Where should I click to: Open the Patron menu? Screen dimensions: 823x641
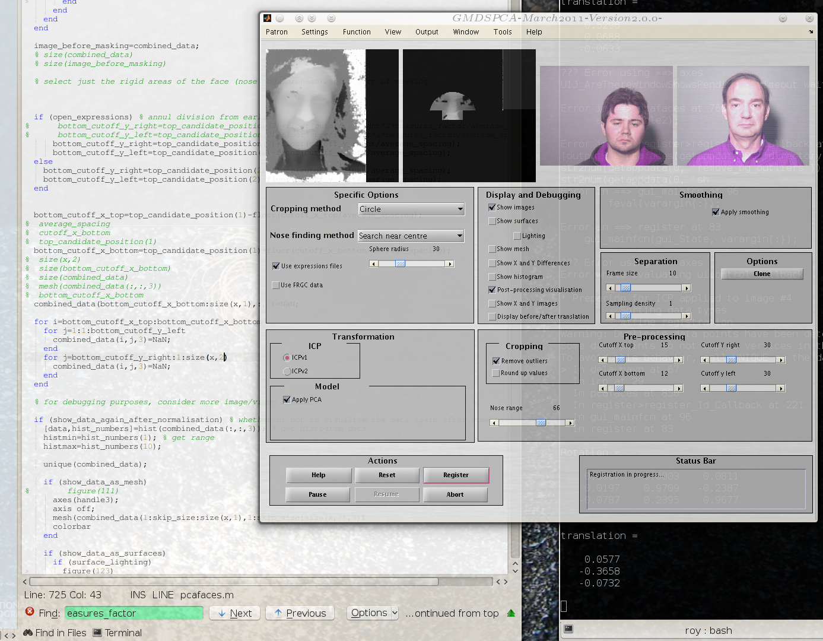[x=277, y=32]
